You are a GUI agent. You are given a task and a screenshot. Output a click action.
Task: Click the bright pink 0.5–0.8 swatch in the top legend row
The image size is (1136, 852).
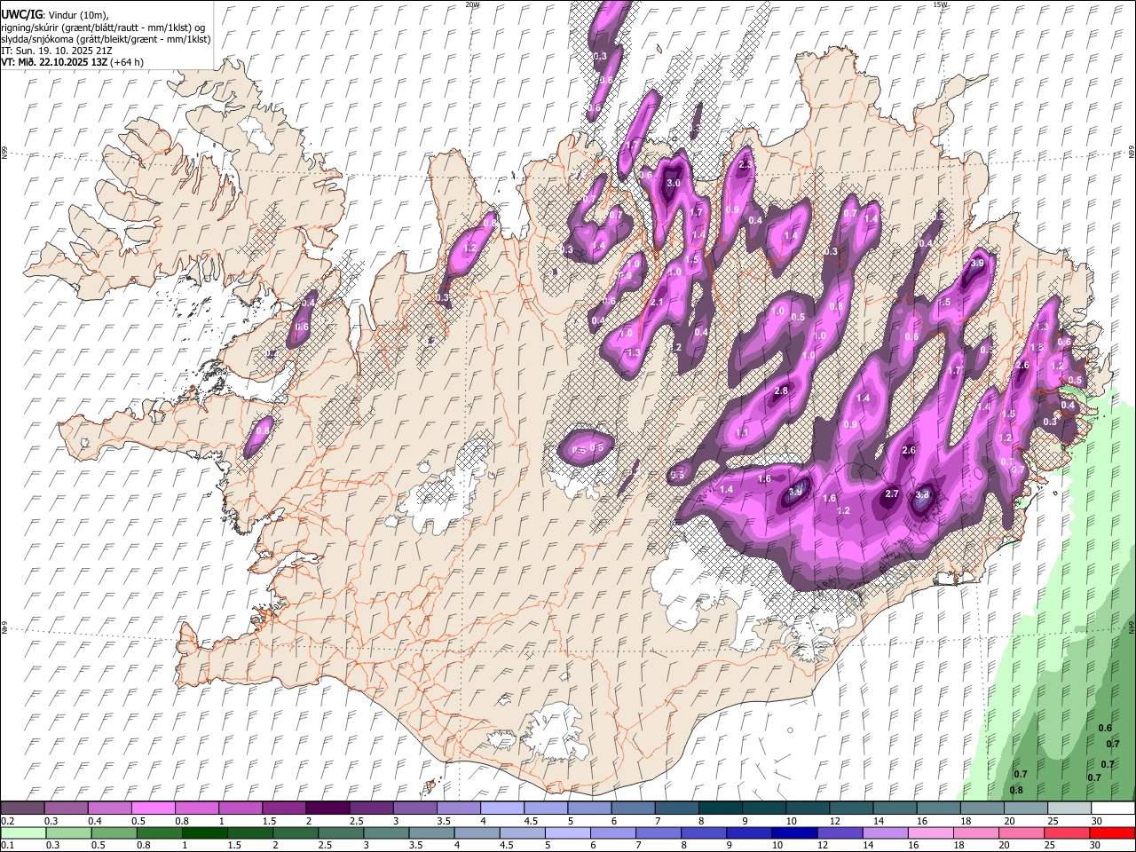(x=154, y=809)
